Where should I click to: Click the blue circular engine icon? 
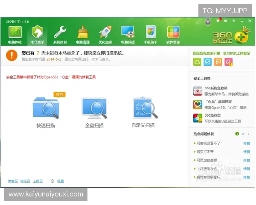tap(207, 62)
